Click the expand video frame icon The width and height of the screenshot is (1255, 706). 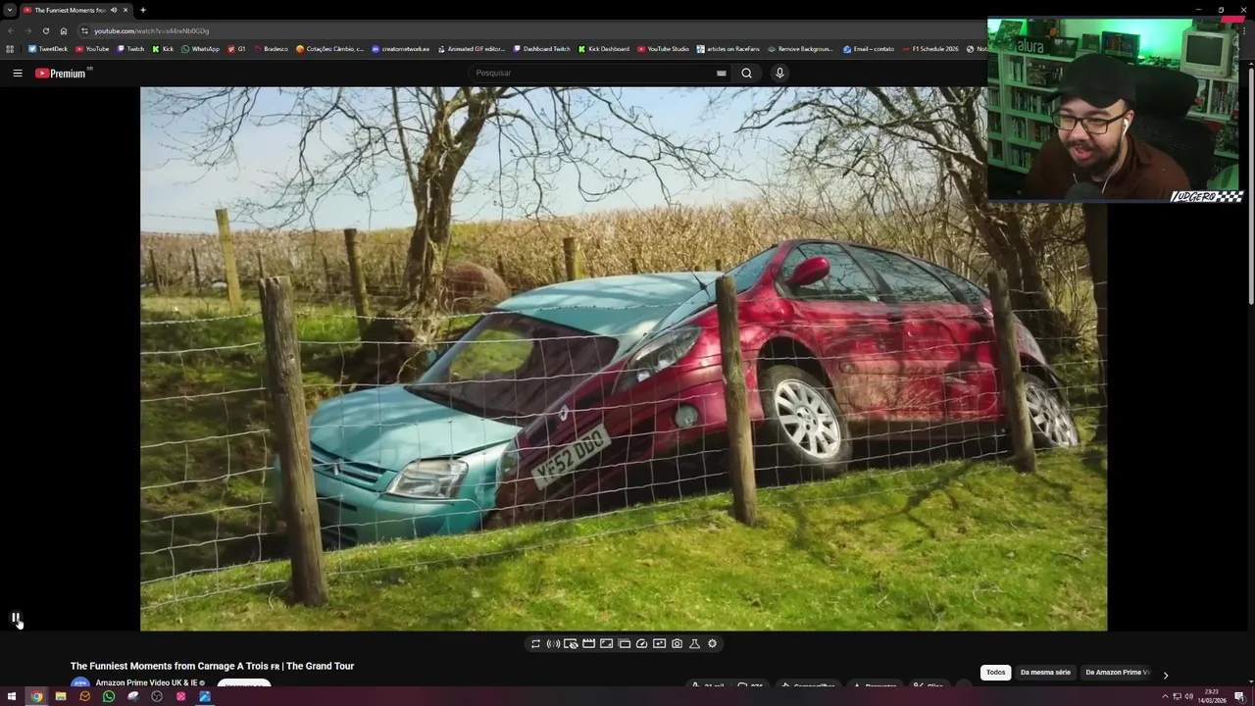coord(606,644)
